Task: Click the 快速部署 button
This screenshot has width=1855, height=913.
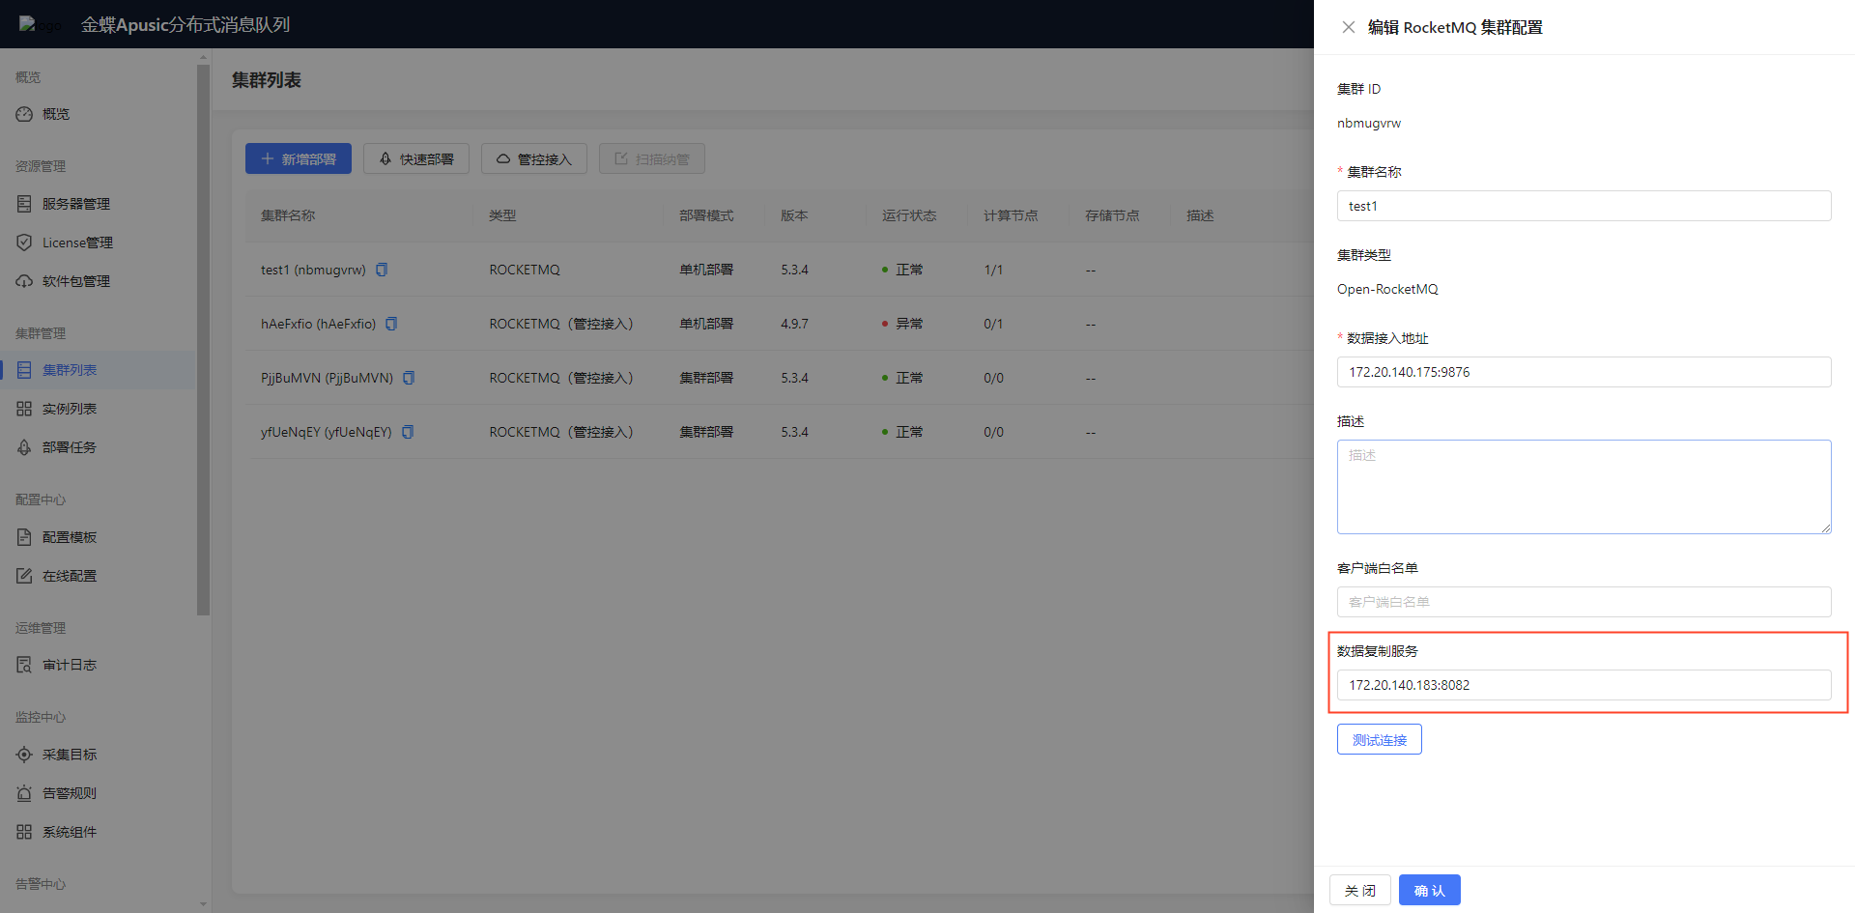Action: tap(416, 158)
